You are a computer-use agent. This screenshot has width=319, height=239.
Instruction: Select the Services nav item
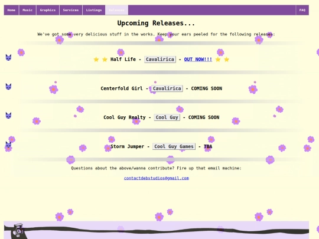click(x=71, y=10)
